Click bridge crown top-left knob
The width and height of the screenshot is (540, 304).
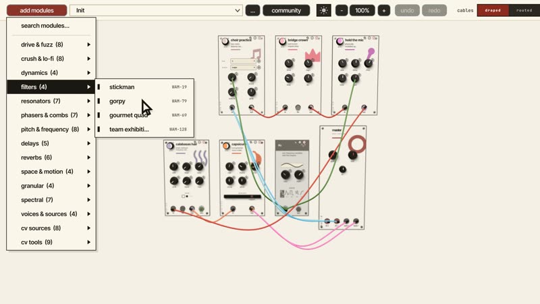click(289, 63)
